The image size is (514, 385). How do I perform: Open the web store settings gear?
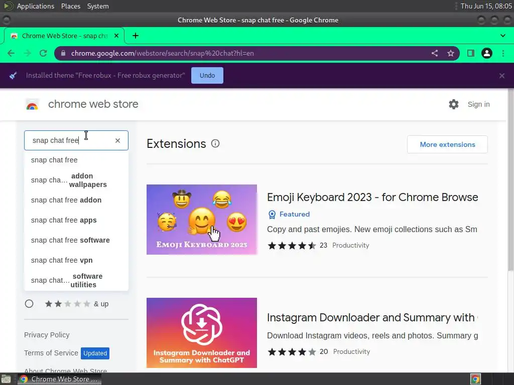tap(454, 104)
